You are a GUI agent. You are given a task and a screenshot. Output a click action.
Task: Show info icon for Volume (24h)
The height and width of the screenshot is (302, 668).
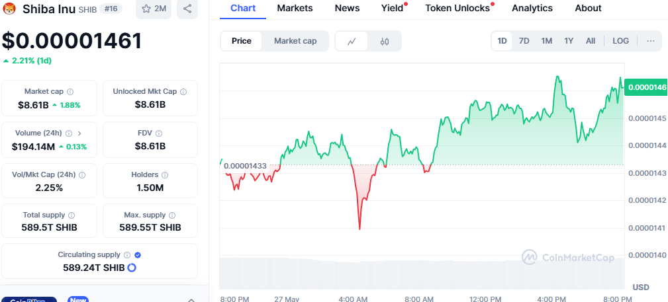pyautogui.click(x=69, y=133)
